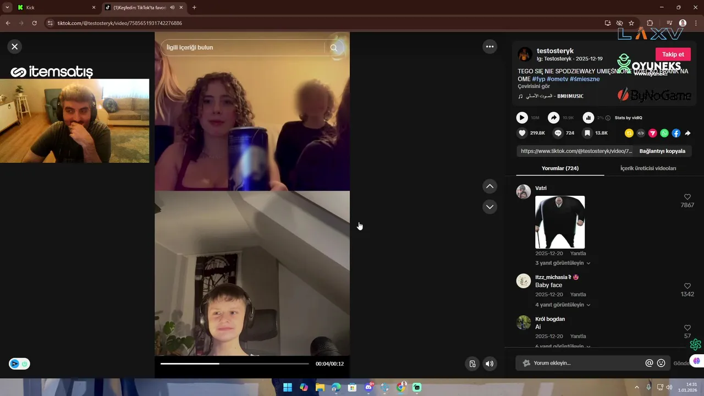The height and width of the screenshot is (396, 704).
Task: Switch to the Kick browser tab
Action: pos(57,8)
